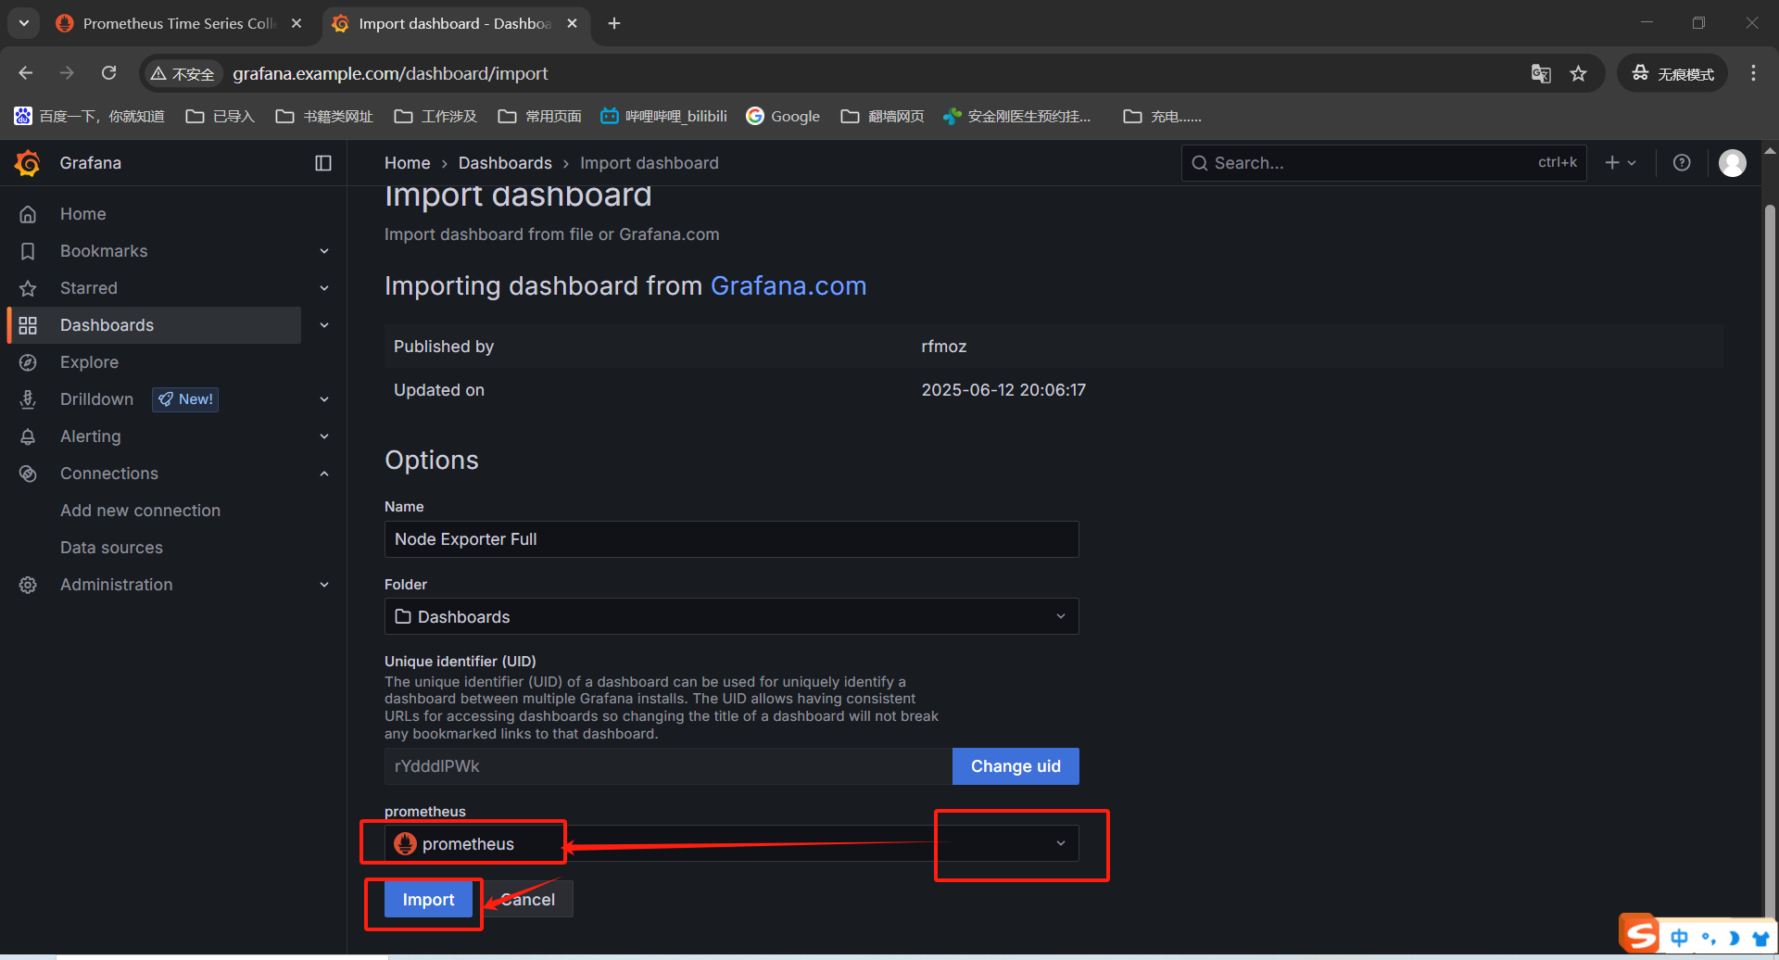1779x960 pixels.
Task: Go to Dashboards breadcrumb link
Action: [505, 163]
